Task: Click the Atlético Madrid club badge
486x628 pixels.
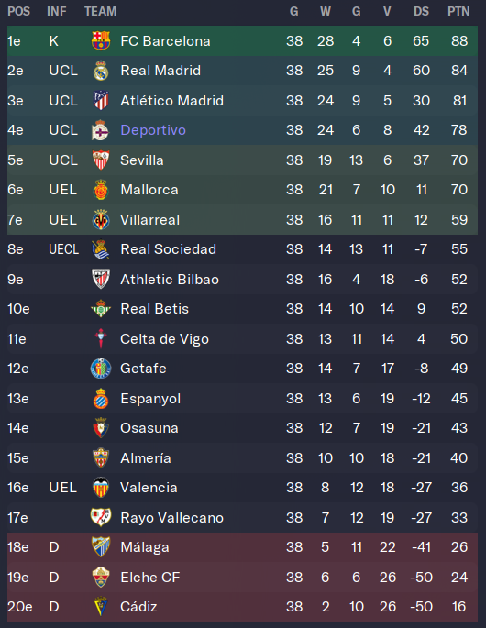Action: [x=101, y=100]
